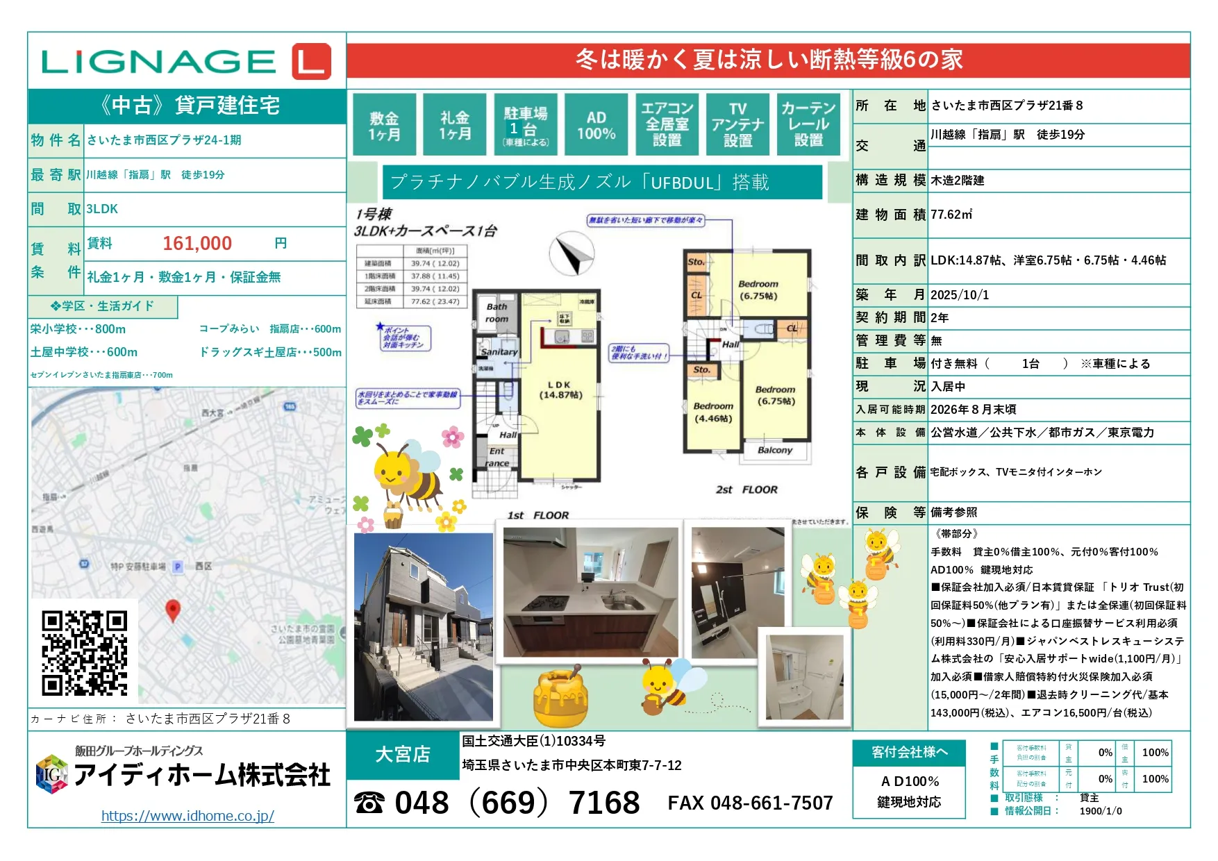Click the north compass arrow on the floor plan
This screenshot has width=1218, height=861.
(572, 255)
